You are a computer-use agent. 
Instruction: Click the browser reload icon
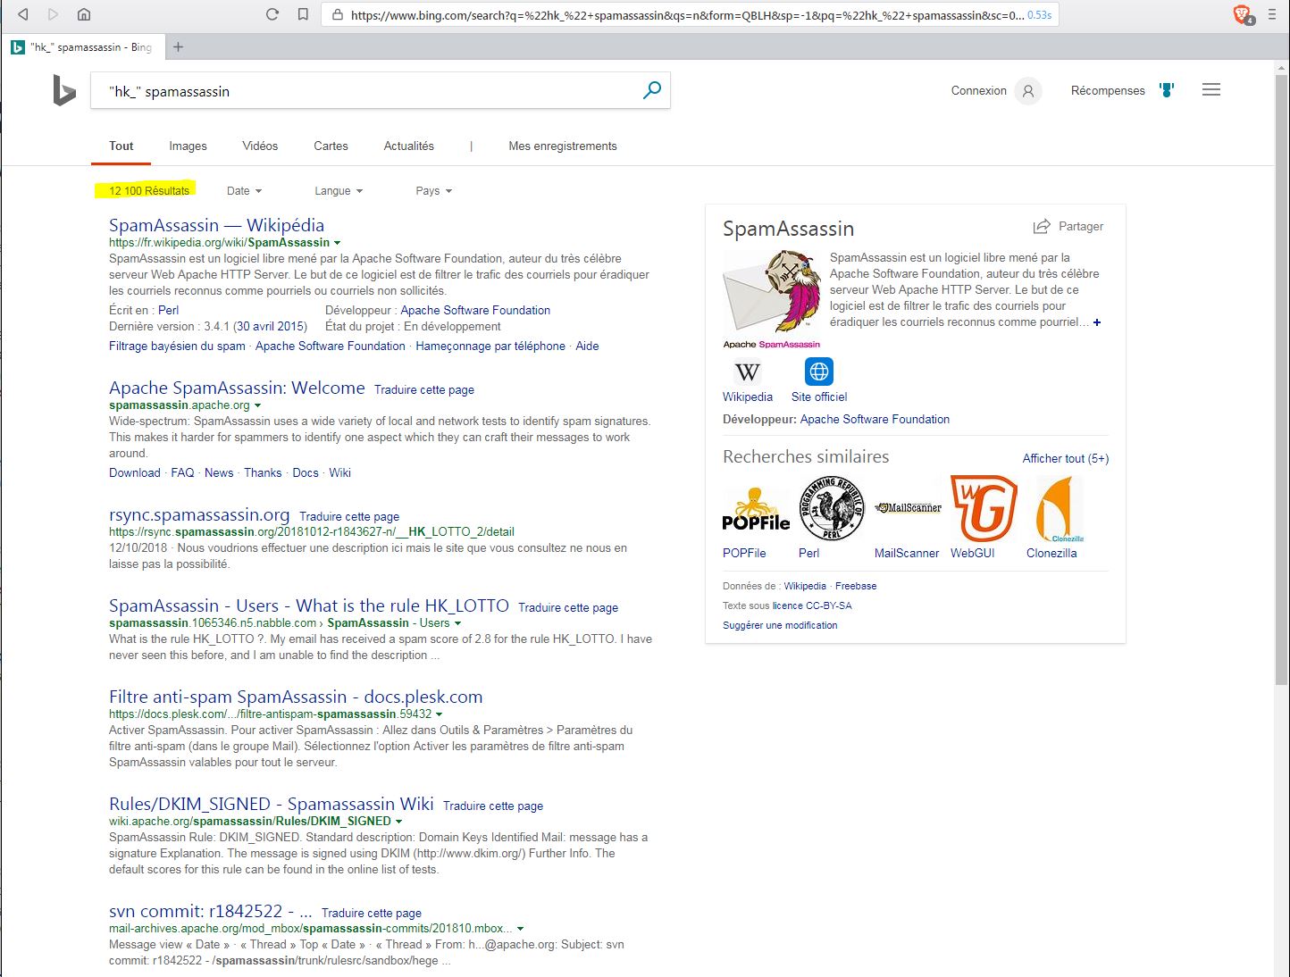(x=272, y=14)
